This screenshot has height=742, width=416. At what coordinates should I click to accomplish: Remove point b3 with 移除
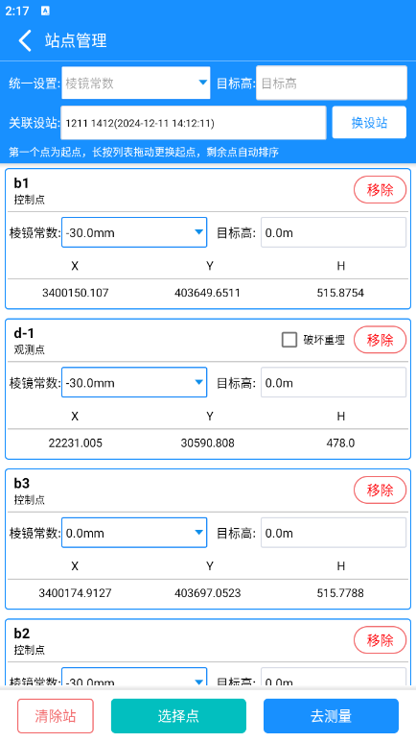click(x=381, y=490)
